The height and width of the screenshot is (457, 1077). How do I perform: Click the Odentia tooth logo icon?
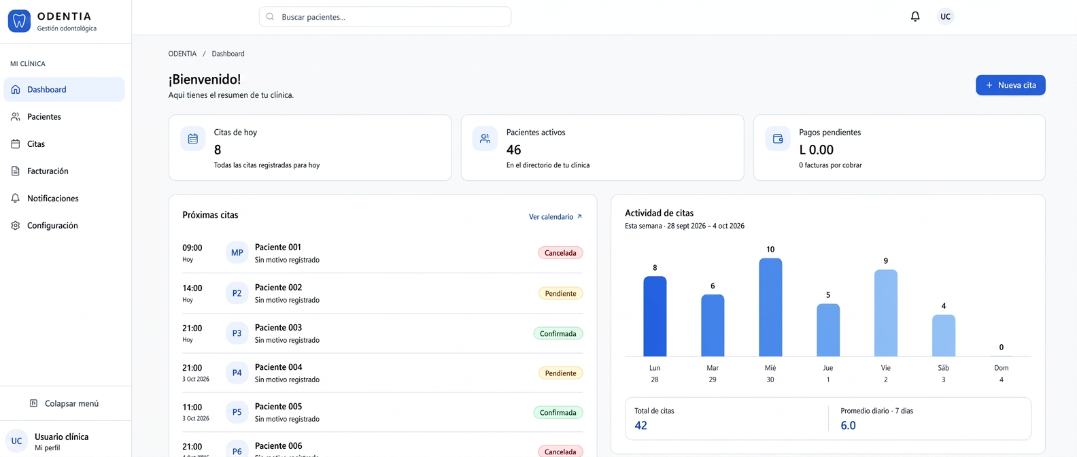[x=19, y=21]
